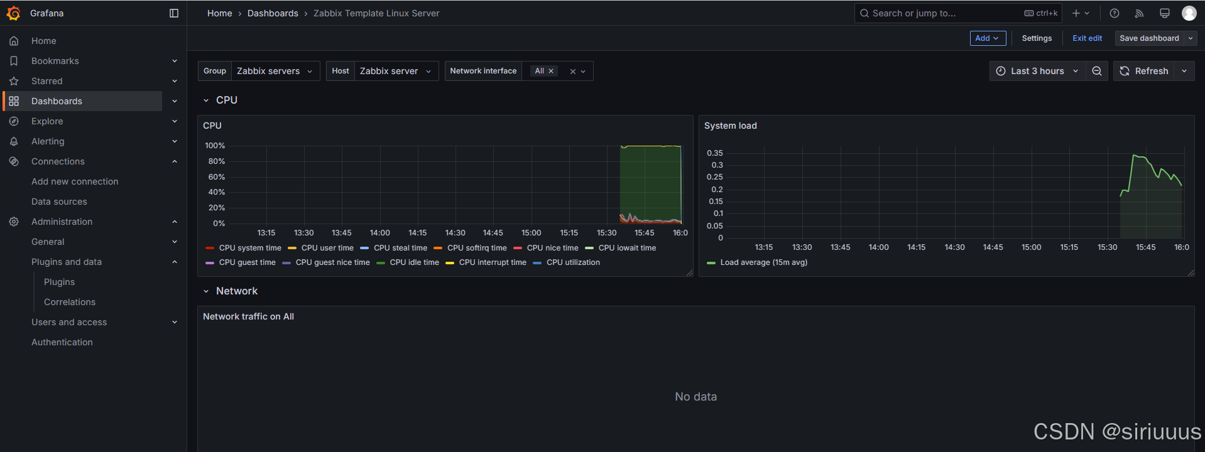Open the Plugins sidebar item

[59, 282]
